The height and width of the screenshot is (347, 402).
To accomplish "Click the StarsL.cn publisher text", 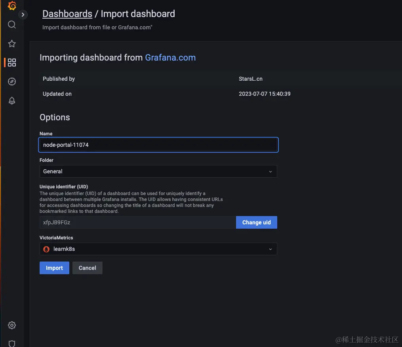I will coord(250,79).
